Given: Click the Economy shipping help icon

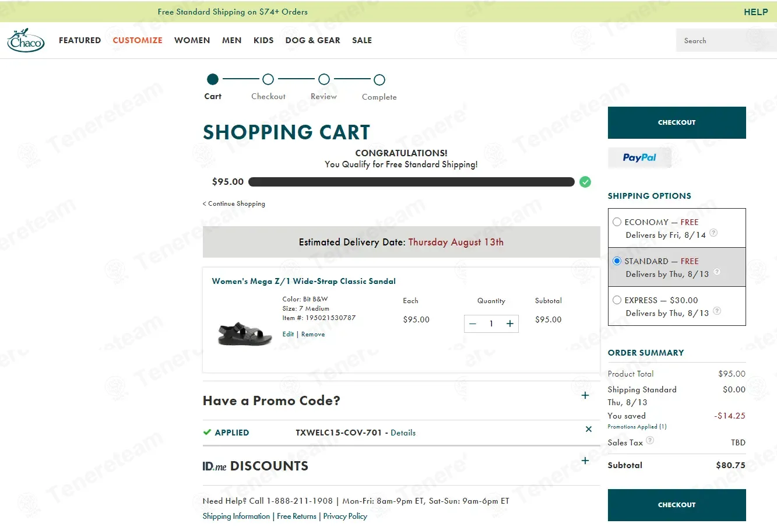Looking at the screenshot, I should [x=713, y=233].
